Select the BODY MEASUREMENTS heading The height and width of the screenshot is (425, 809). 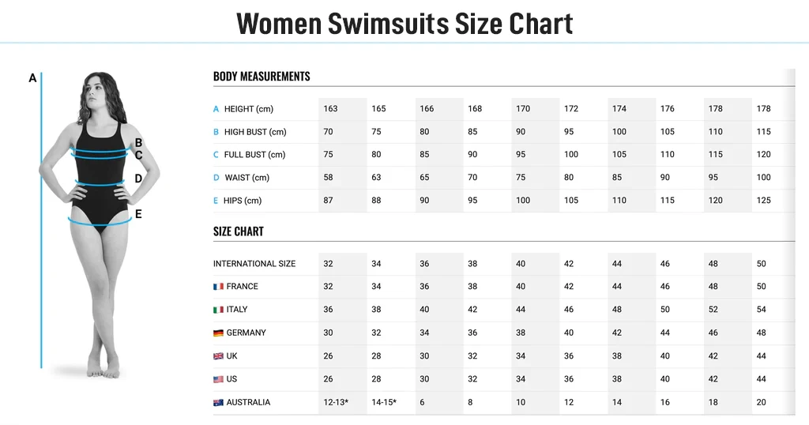pyautogui.click(x=262, y=77)
